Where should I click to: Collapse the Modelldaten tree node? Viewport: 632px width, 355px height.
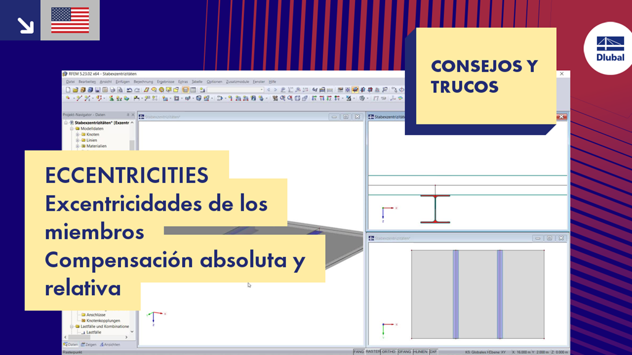(72, 129)
